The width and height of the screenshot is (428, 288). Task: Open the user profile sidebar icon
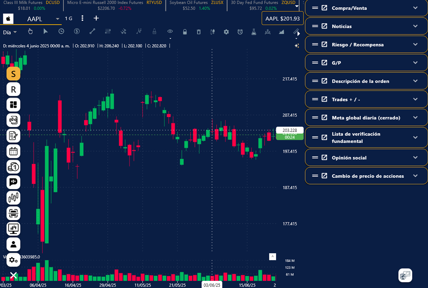(x=13, y=244)
